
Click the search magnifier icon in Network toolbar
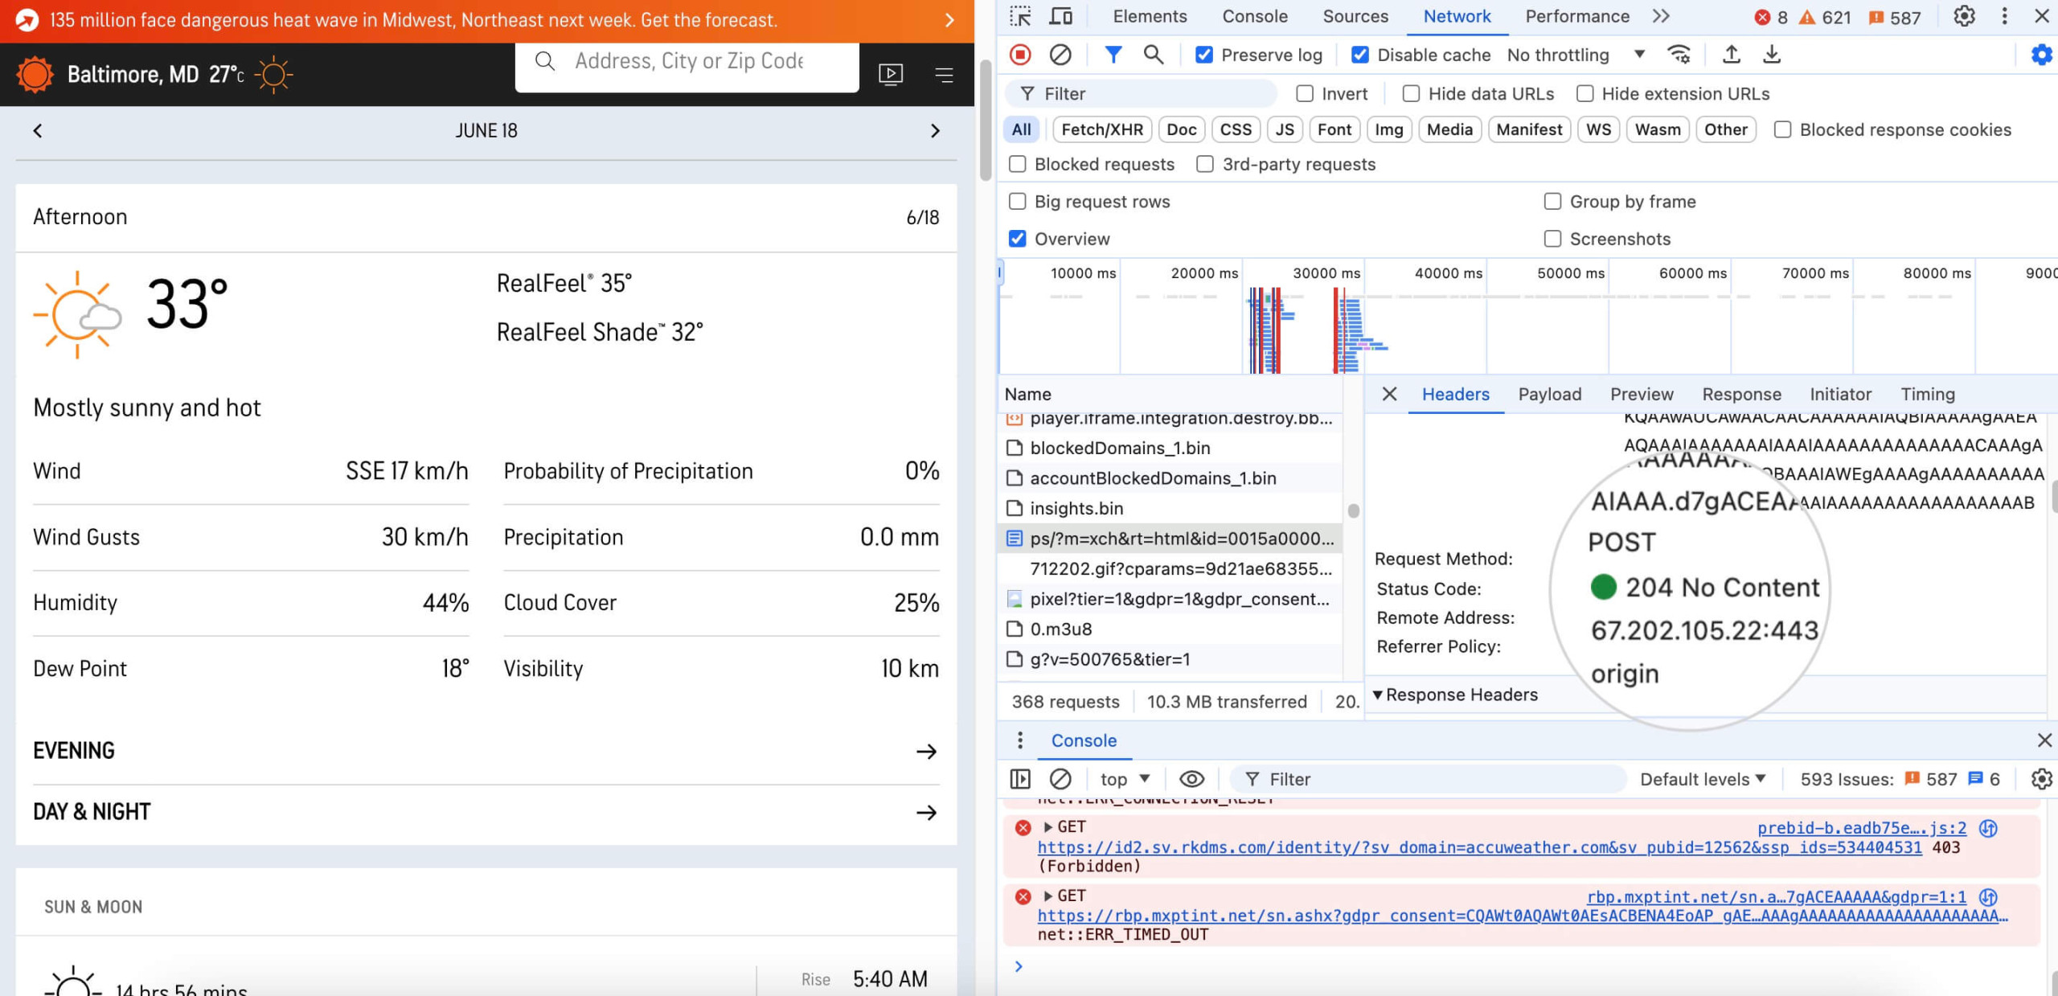point(1151,54)
